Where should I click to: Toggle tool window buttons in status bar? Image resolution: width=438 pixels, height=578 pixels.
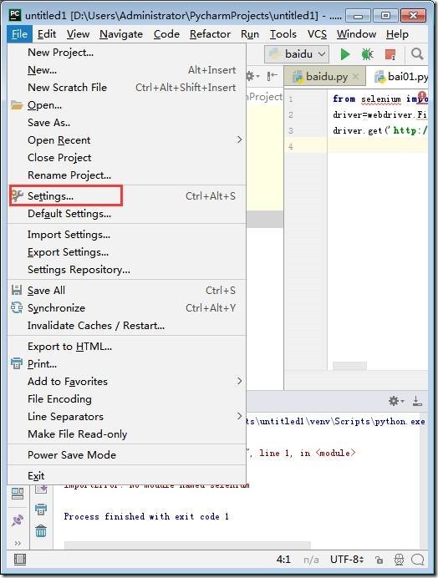point(20,560)
